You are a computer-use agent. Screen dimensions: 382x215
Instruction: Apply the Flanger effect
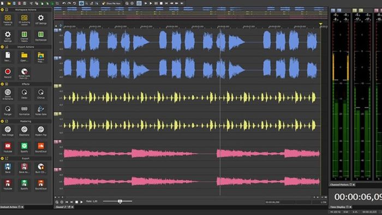point(8,110)
